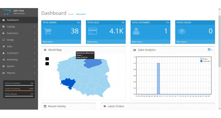221x118 pixels.
Task: Expand the System menu chevron
Action: [x=35, y=66]
